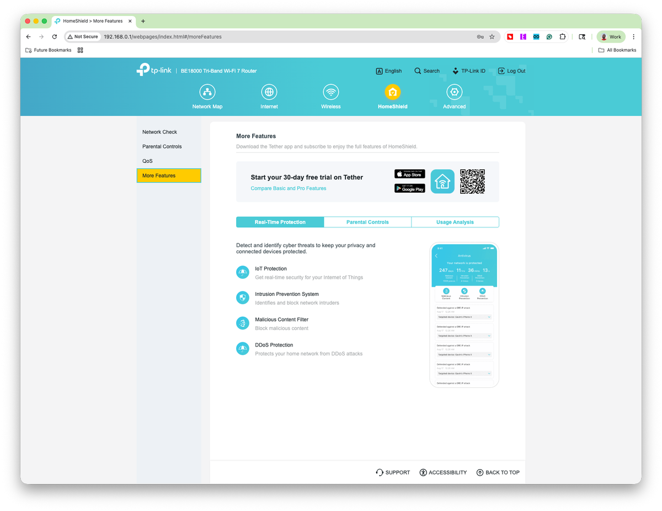Open ACCESSIBILITY options in footer
Viewport: 662px width, 511px height.
443,472
